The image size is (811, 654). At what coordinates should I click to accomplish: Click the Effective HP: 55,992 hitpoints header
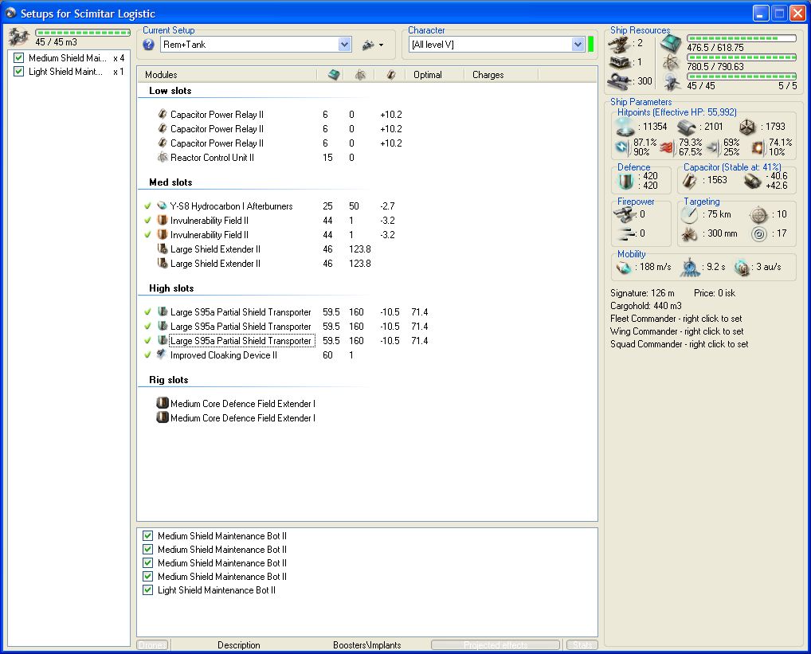[x=677, y=112]
